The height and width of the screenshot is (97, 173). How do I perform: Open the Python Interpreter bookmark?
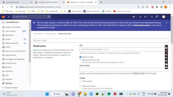[x=92, y=11]
